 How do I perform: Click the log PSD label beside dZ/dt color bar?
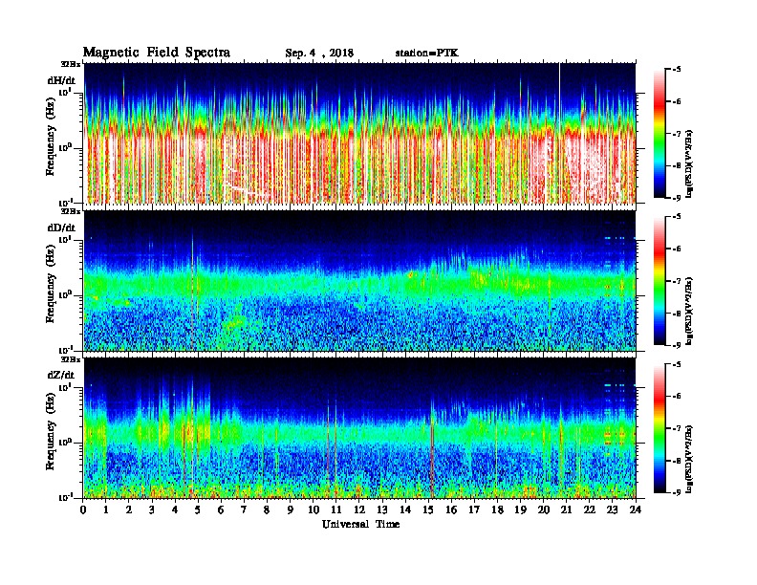[x=689, y=459]
